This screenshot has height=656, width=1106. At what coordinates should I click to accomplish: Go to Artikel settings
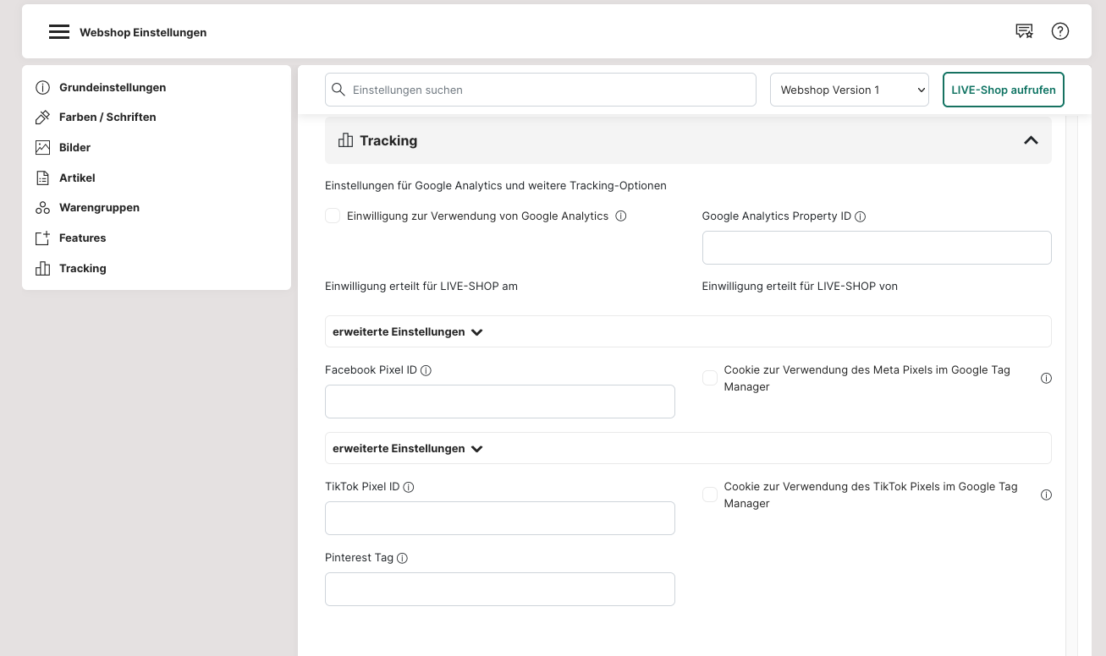coord(77,178)
